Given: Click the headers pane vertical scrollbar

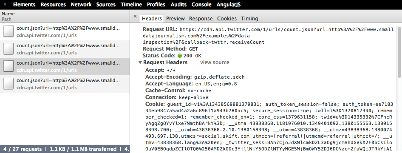Looking at the screenshot, I should pos(399,51).
